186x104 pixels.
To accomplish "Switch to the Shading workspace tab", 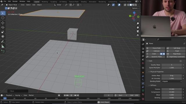I will tap(84, 2).
